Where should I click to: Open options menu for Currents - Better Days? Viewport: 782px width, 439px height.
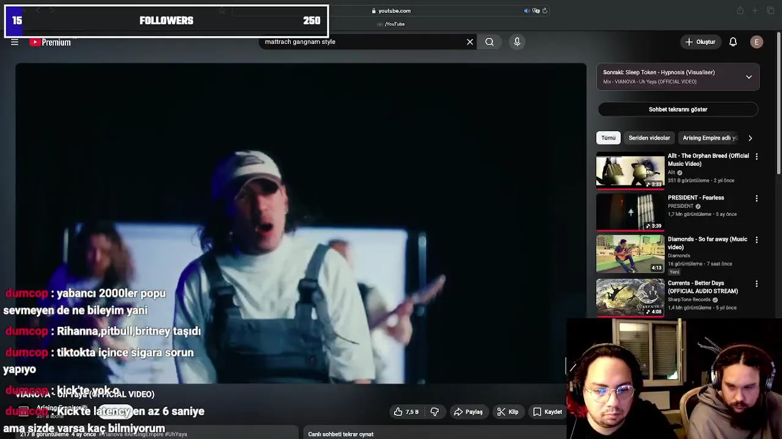(756, 284)
